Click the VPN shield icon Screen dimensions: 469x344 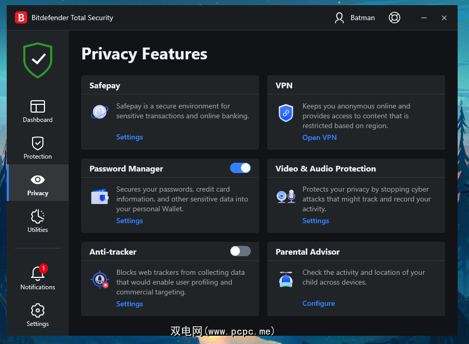(x=285, y=113)
